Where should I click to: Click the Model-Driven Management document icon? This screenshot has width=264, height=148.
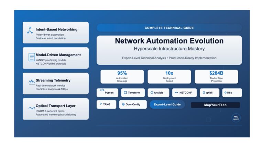(32, 57)
